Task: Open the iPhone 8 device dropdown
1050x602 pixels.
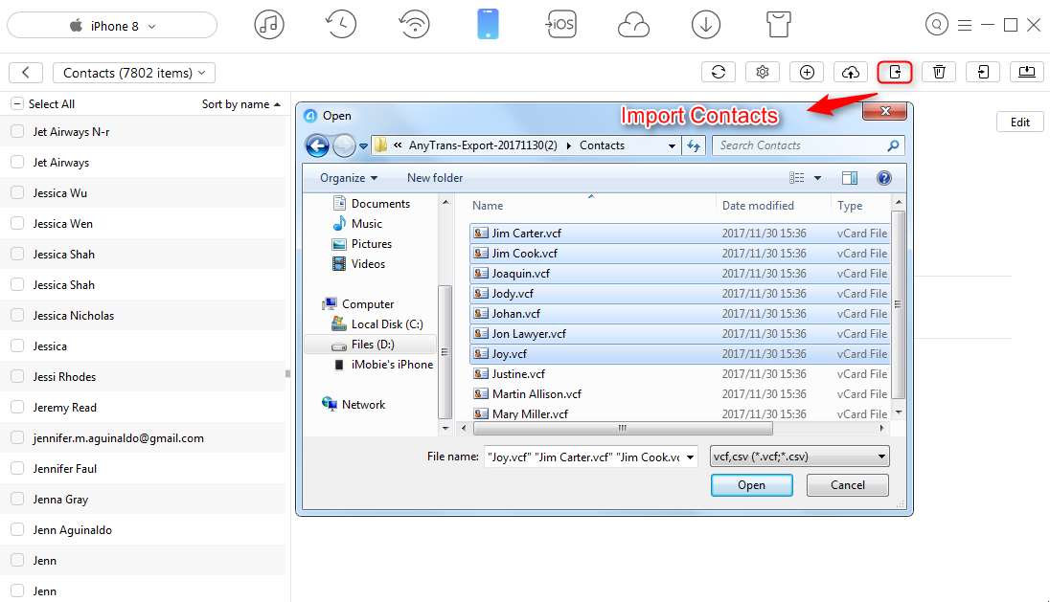Action: tap(112, 26)
